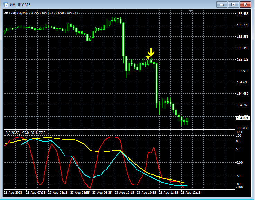Click the GBPJPY,M5 chart window icon
This screenshot has width=255, height=200.
(x=6, y=4)
